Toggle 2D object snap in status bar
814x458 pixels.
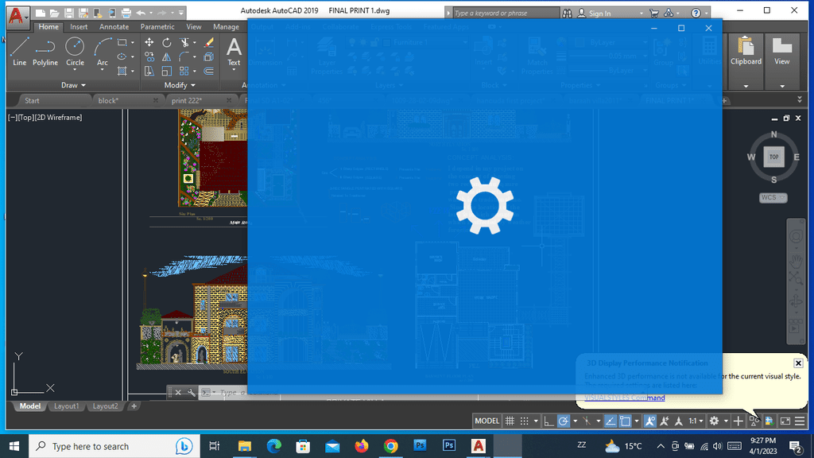click(x=625, y=421)
